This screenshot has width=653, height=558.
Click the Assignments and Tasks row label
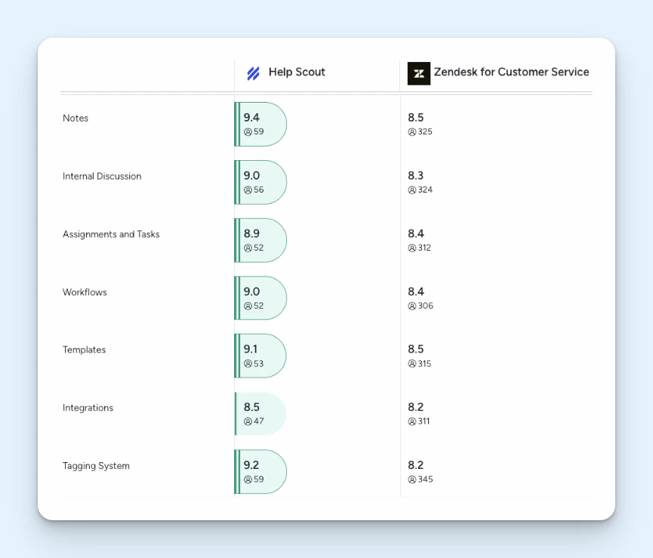pyautogui.click(x=111, y=234)
